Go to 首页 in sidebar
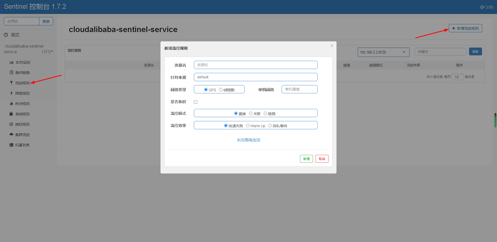Image resolution: width=497 pixels, height=242 pixels. coord(15,35)
